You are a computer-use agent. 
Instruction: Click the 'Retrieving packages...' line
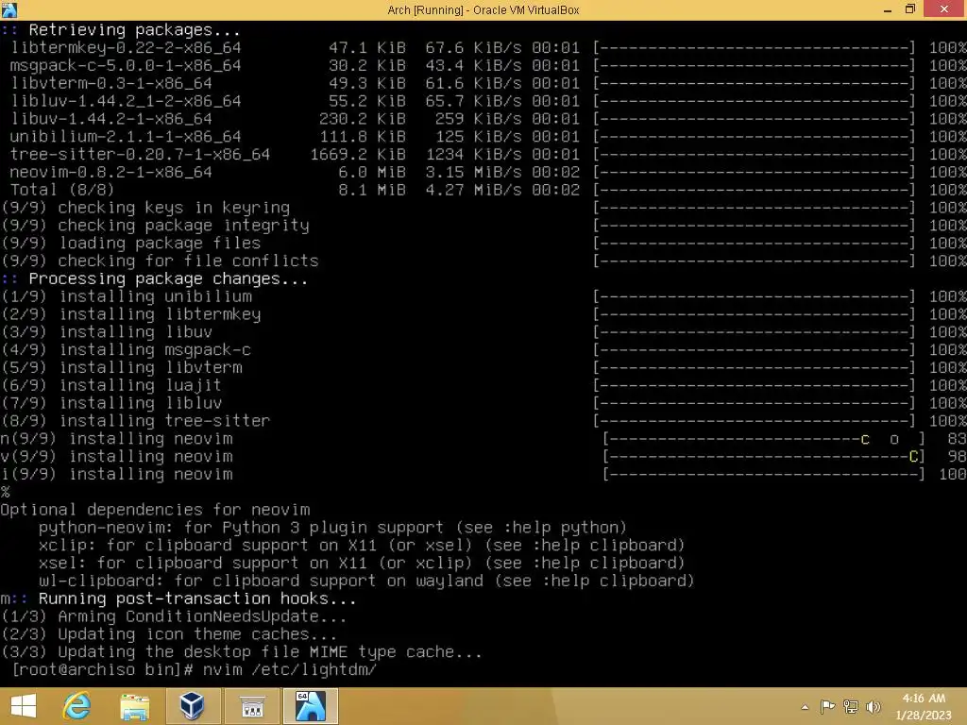[x=134, y=29]
